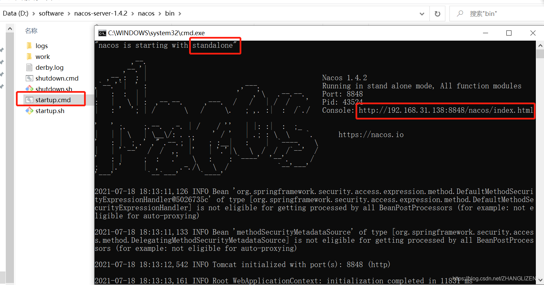Expand the chevron after nacos-server-1.4.2

click(x=133, y=14)
